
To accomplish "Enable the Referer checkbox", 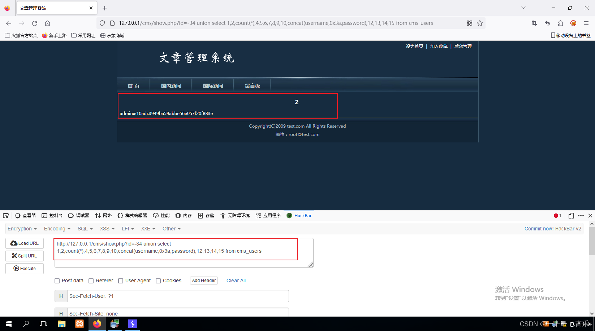I will pos(91,281).
